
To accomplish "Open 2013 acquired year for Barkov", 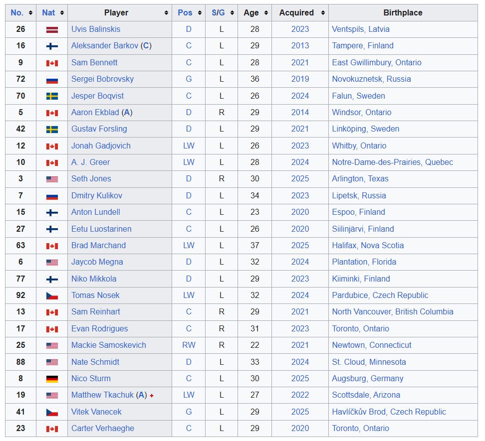I will (300, 46).
